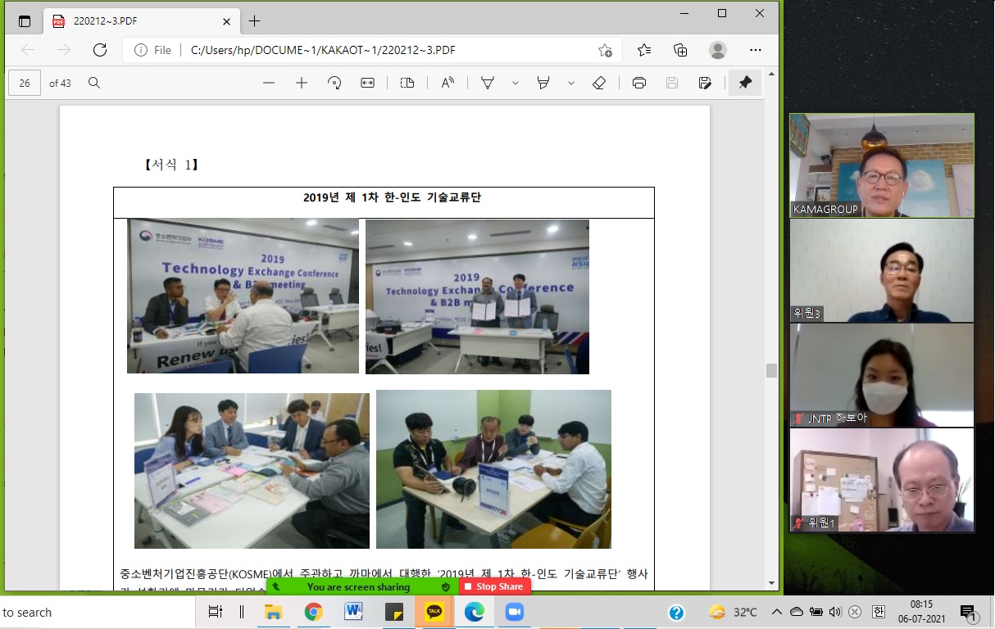Open Google Chrome from taskbar
Viewport: 995px width, 629px height.
click(x=313, y=612)
